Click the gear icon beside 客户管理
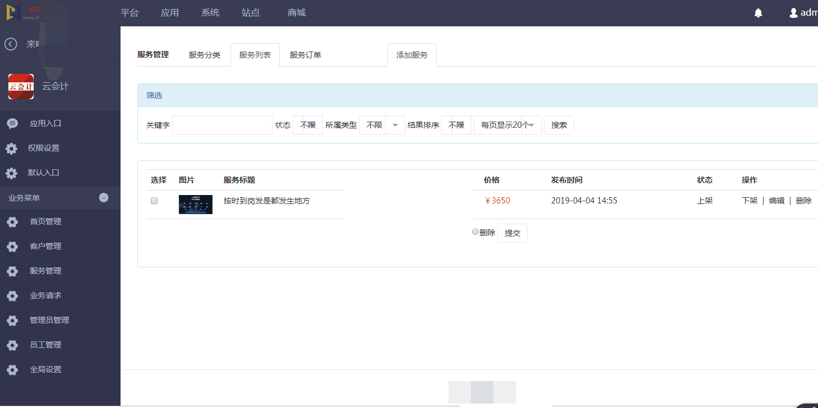818x408 pixels. click(12, 246)
